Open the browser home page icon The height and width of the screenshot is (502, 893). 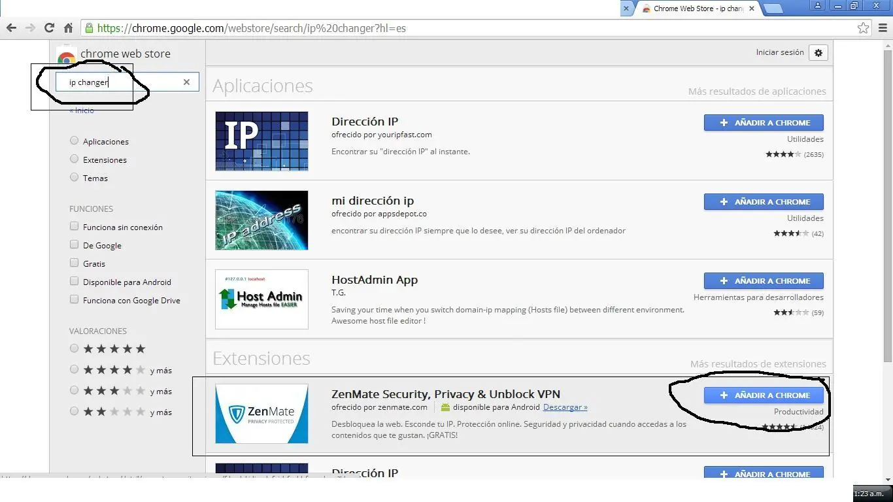pos(68,28)
